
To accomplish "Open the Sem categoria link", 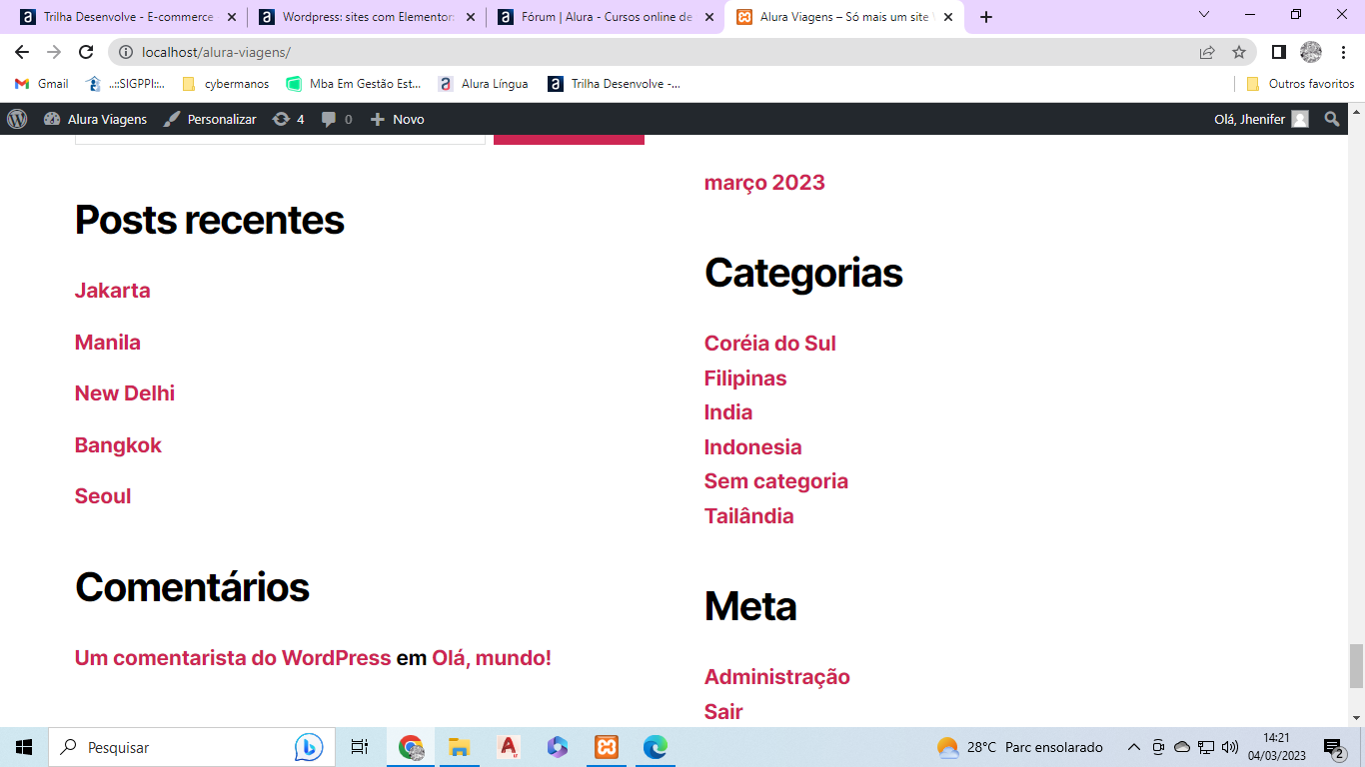I will coord(776,481).
